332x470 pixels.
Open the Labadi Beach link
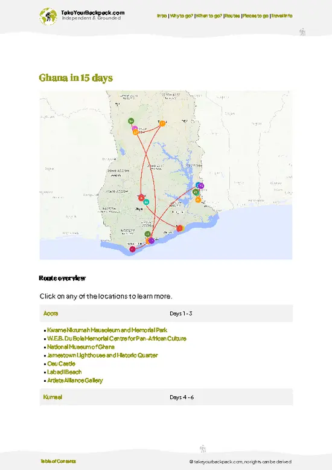pos(64,372)
